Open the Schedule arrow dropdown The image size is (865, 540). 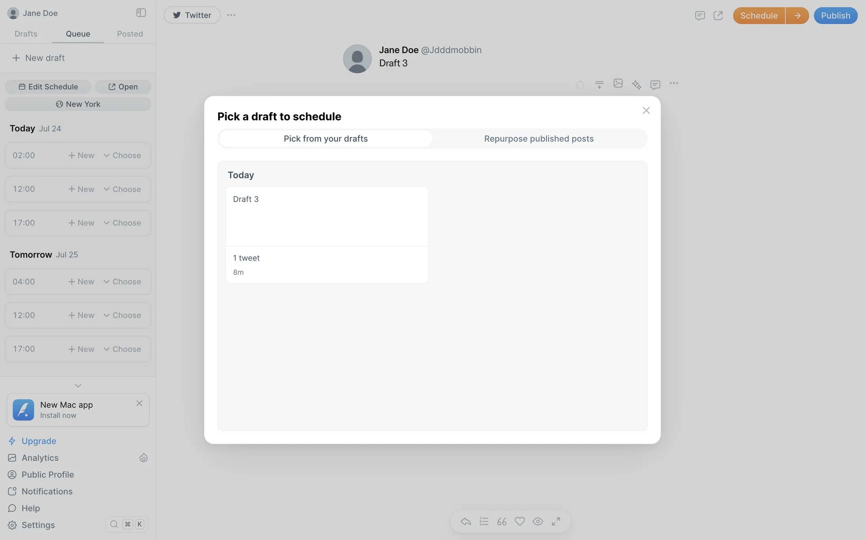click(x=797, y=16)
